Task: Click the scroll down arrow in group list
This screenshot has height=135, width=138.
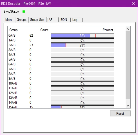Action: tap(128, 106)
